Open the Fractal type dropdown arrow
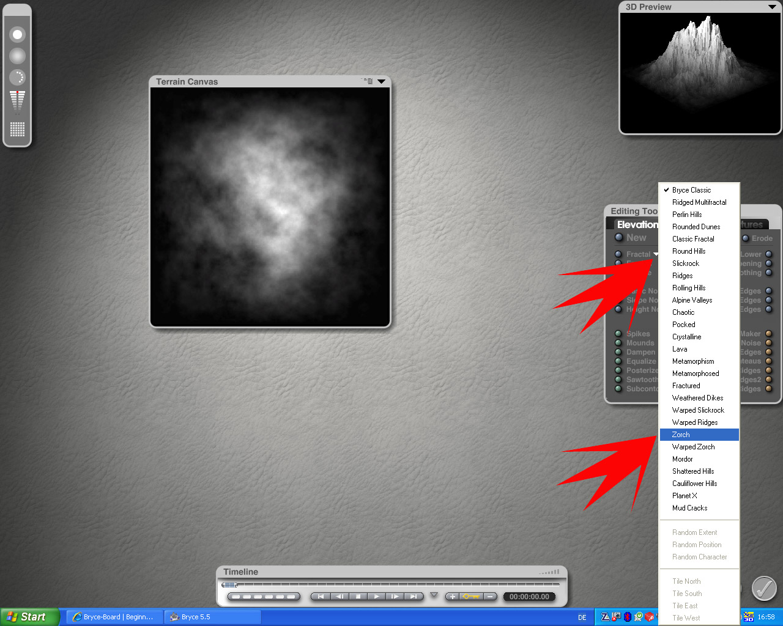 655,254
